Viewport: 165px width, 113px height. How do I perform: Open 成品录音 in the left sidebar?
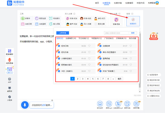pyautogui.click(x=10, y=61)
